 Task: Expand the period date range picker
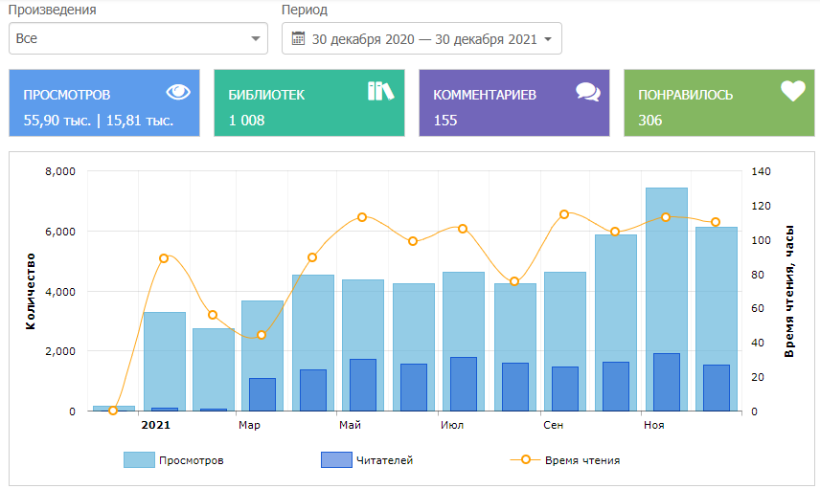click(x=421, y=39)
